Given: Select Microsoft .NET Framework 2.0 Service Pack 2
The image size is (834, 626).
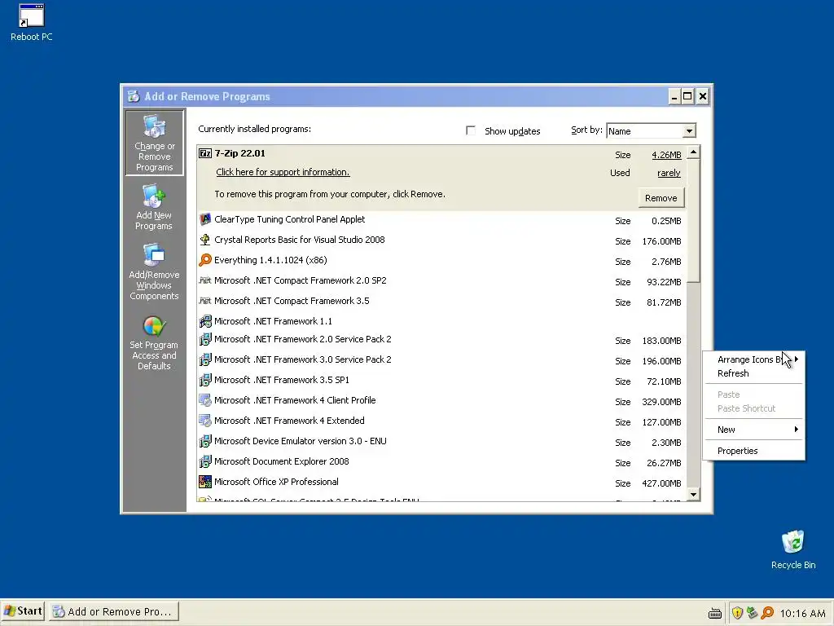Looking at the screenshot, I should 441,340.
